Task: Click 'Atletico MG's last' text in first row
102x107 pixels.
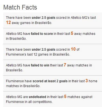Action: (83, 18)
